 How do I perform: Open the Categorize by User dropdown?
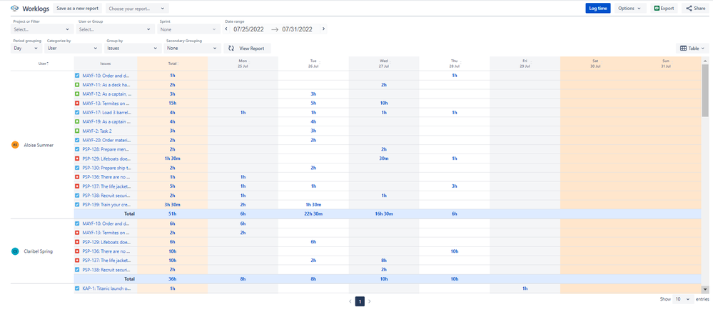point(73,48)
